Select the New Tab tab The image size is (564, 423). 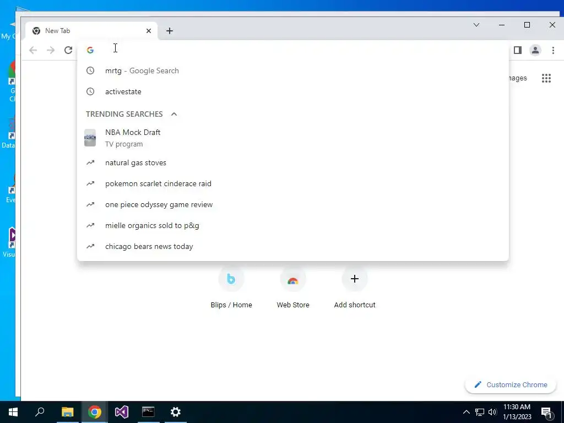pyautogui.click(x=92, y=31)
